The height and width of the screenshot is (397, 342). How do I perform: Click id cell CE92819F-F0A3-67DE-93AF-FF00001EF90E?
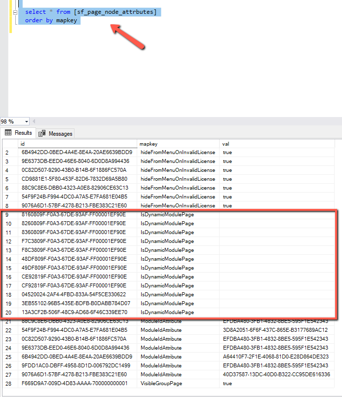click(x=77, y=277)
